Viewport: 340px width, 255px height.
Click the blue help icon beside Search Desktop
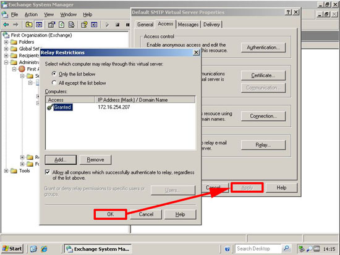227,249
